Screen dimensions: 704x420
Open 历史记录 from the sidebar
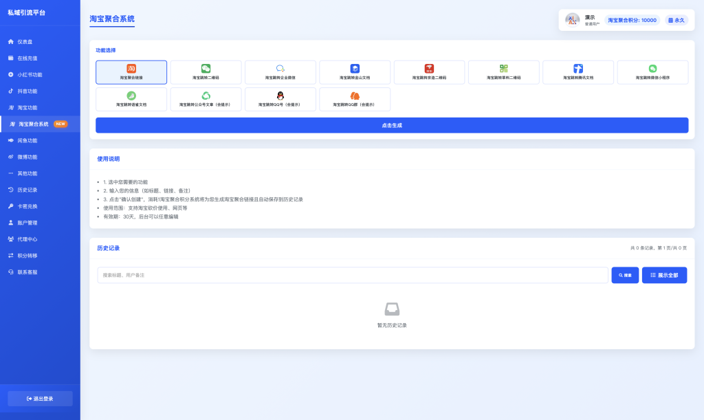(x=27, y=190)
